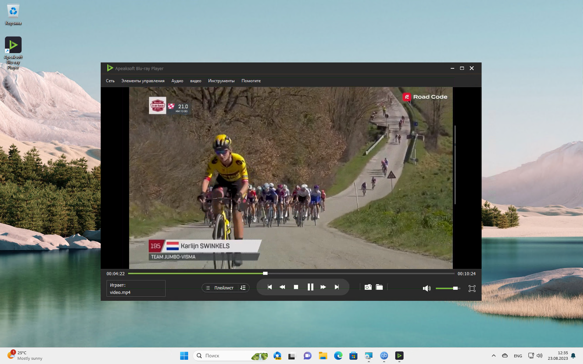Viewport: 583px width, 364px height.
Task: Show hidden system tray icons
Action: click(x=494, y=355)
